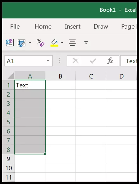Click the center align icon
The image size is (139, 184).
[x=72, y=43]
